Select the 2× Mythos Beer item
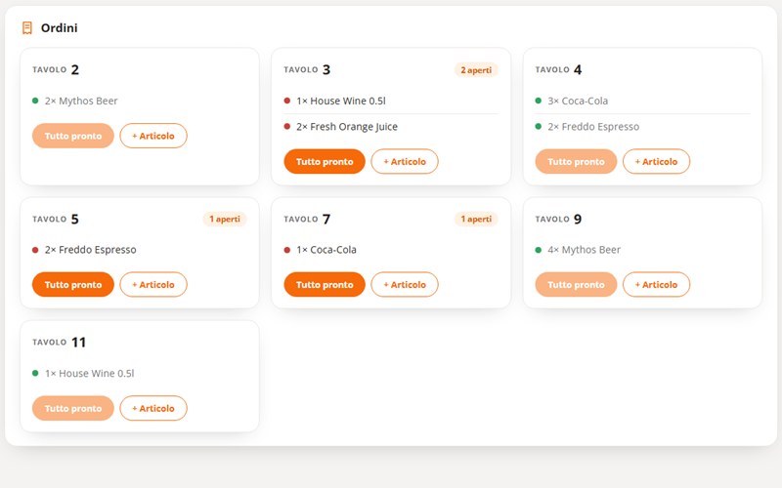Image resolution: width=782 pixels, height=488 pixels. [81, 102]
